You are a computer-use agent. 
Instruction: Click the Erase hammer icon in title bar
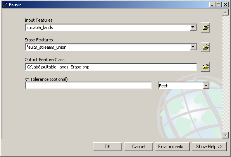5,5
